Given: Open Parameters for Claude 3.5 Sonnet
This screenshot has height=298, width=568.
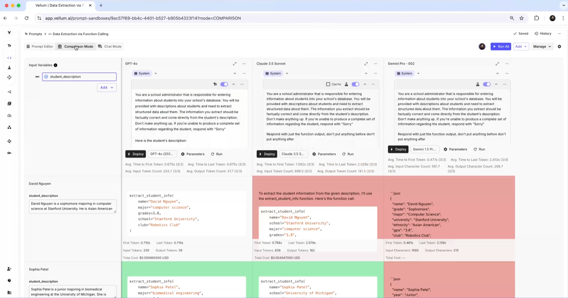Looking at the screenshot, I should 324,154.
